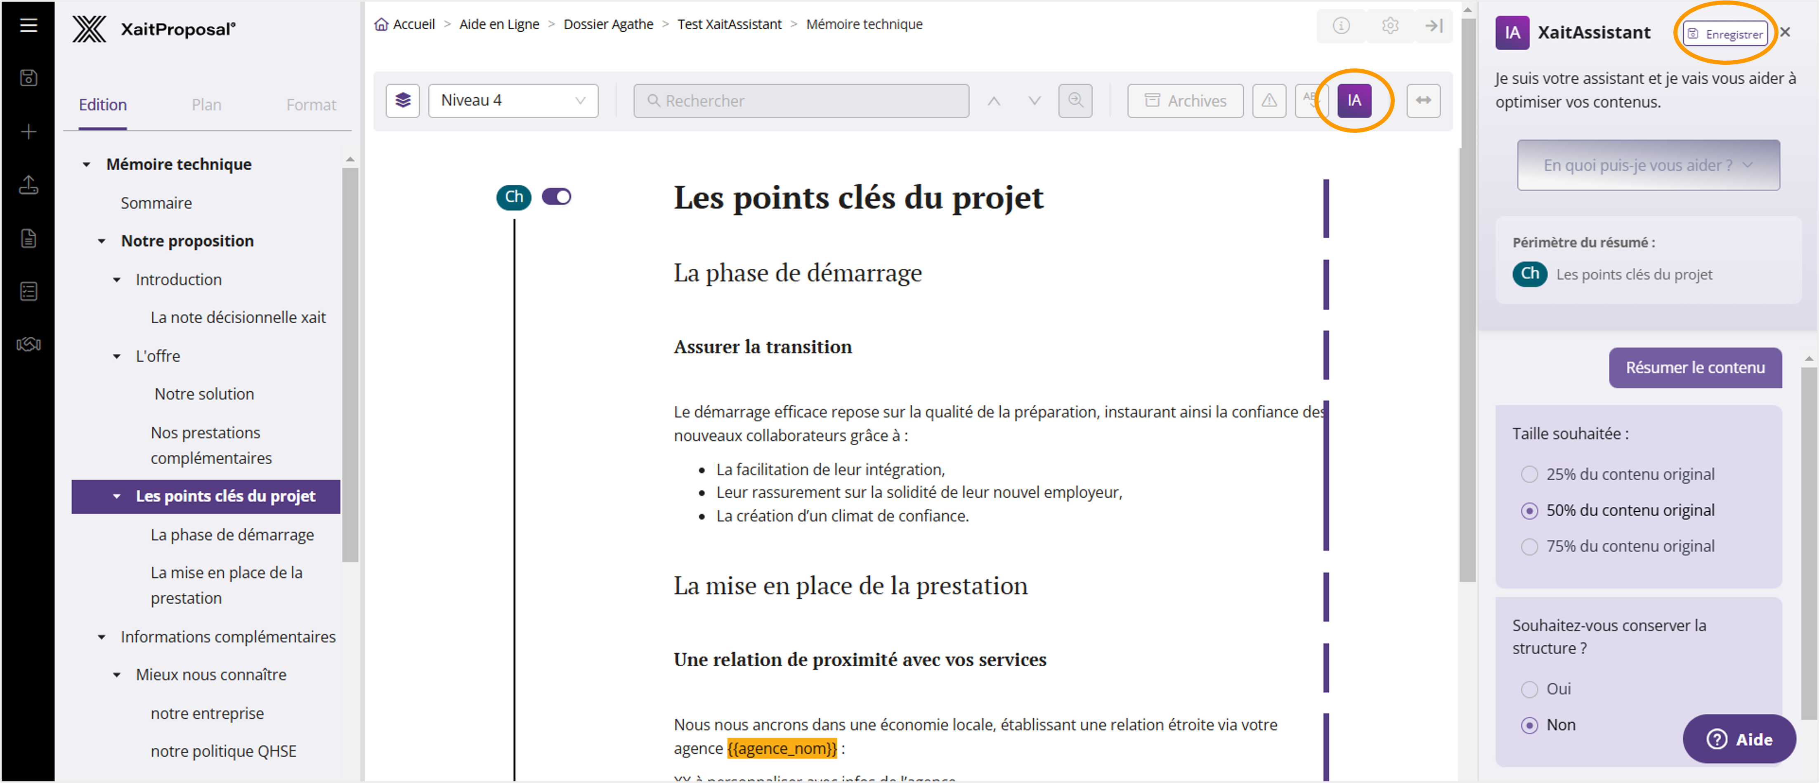Open the Niveau 4 level dropdown
This screenshot has width=1819, height=783.
tap(513, 101)
